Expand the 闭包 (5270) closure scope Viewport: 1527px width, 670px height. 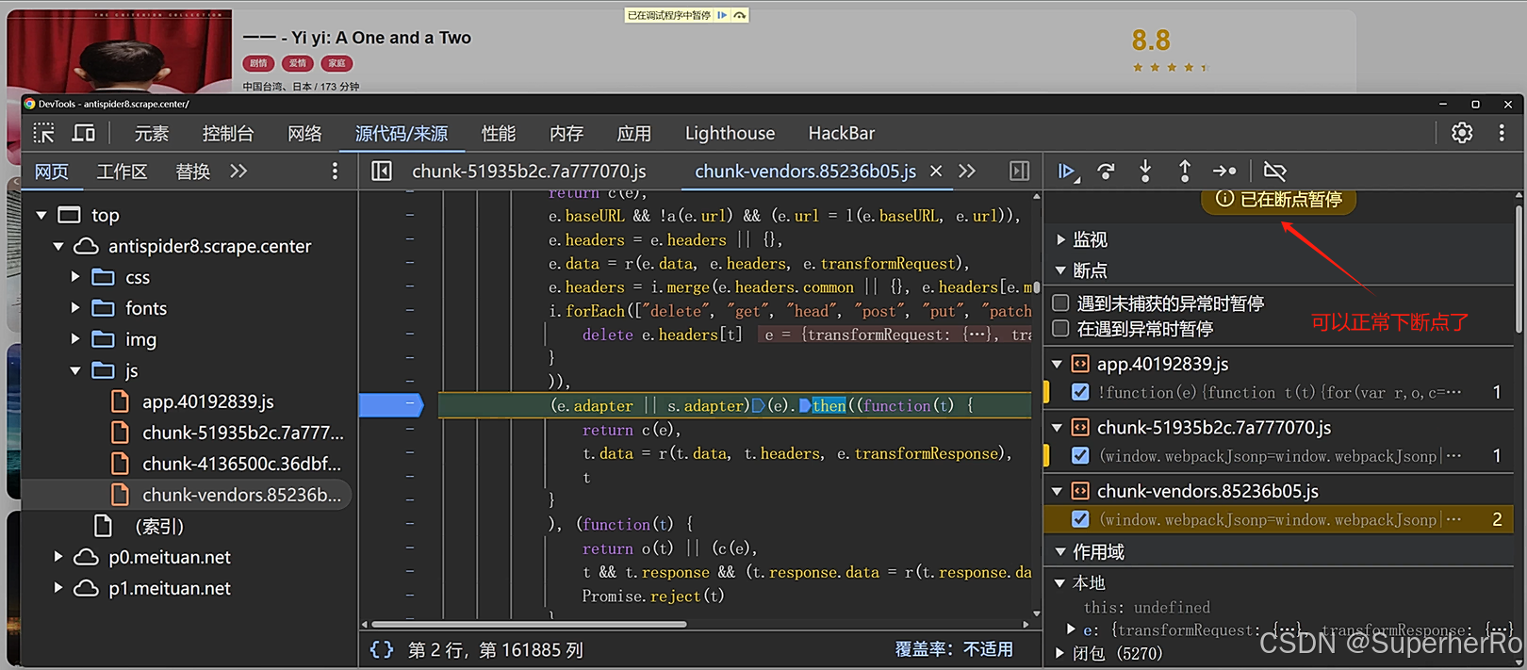click(1060, 653)
